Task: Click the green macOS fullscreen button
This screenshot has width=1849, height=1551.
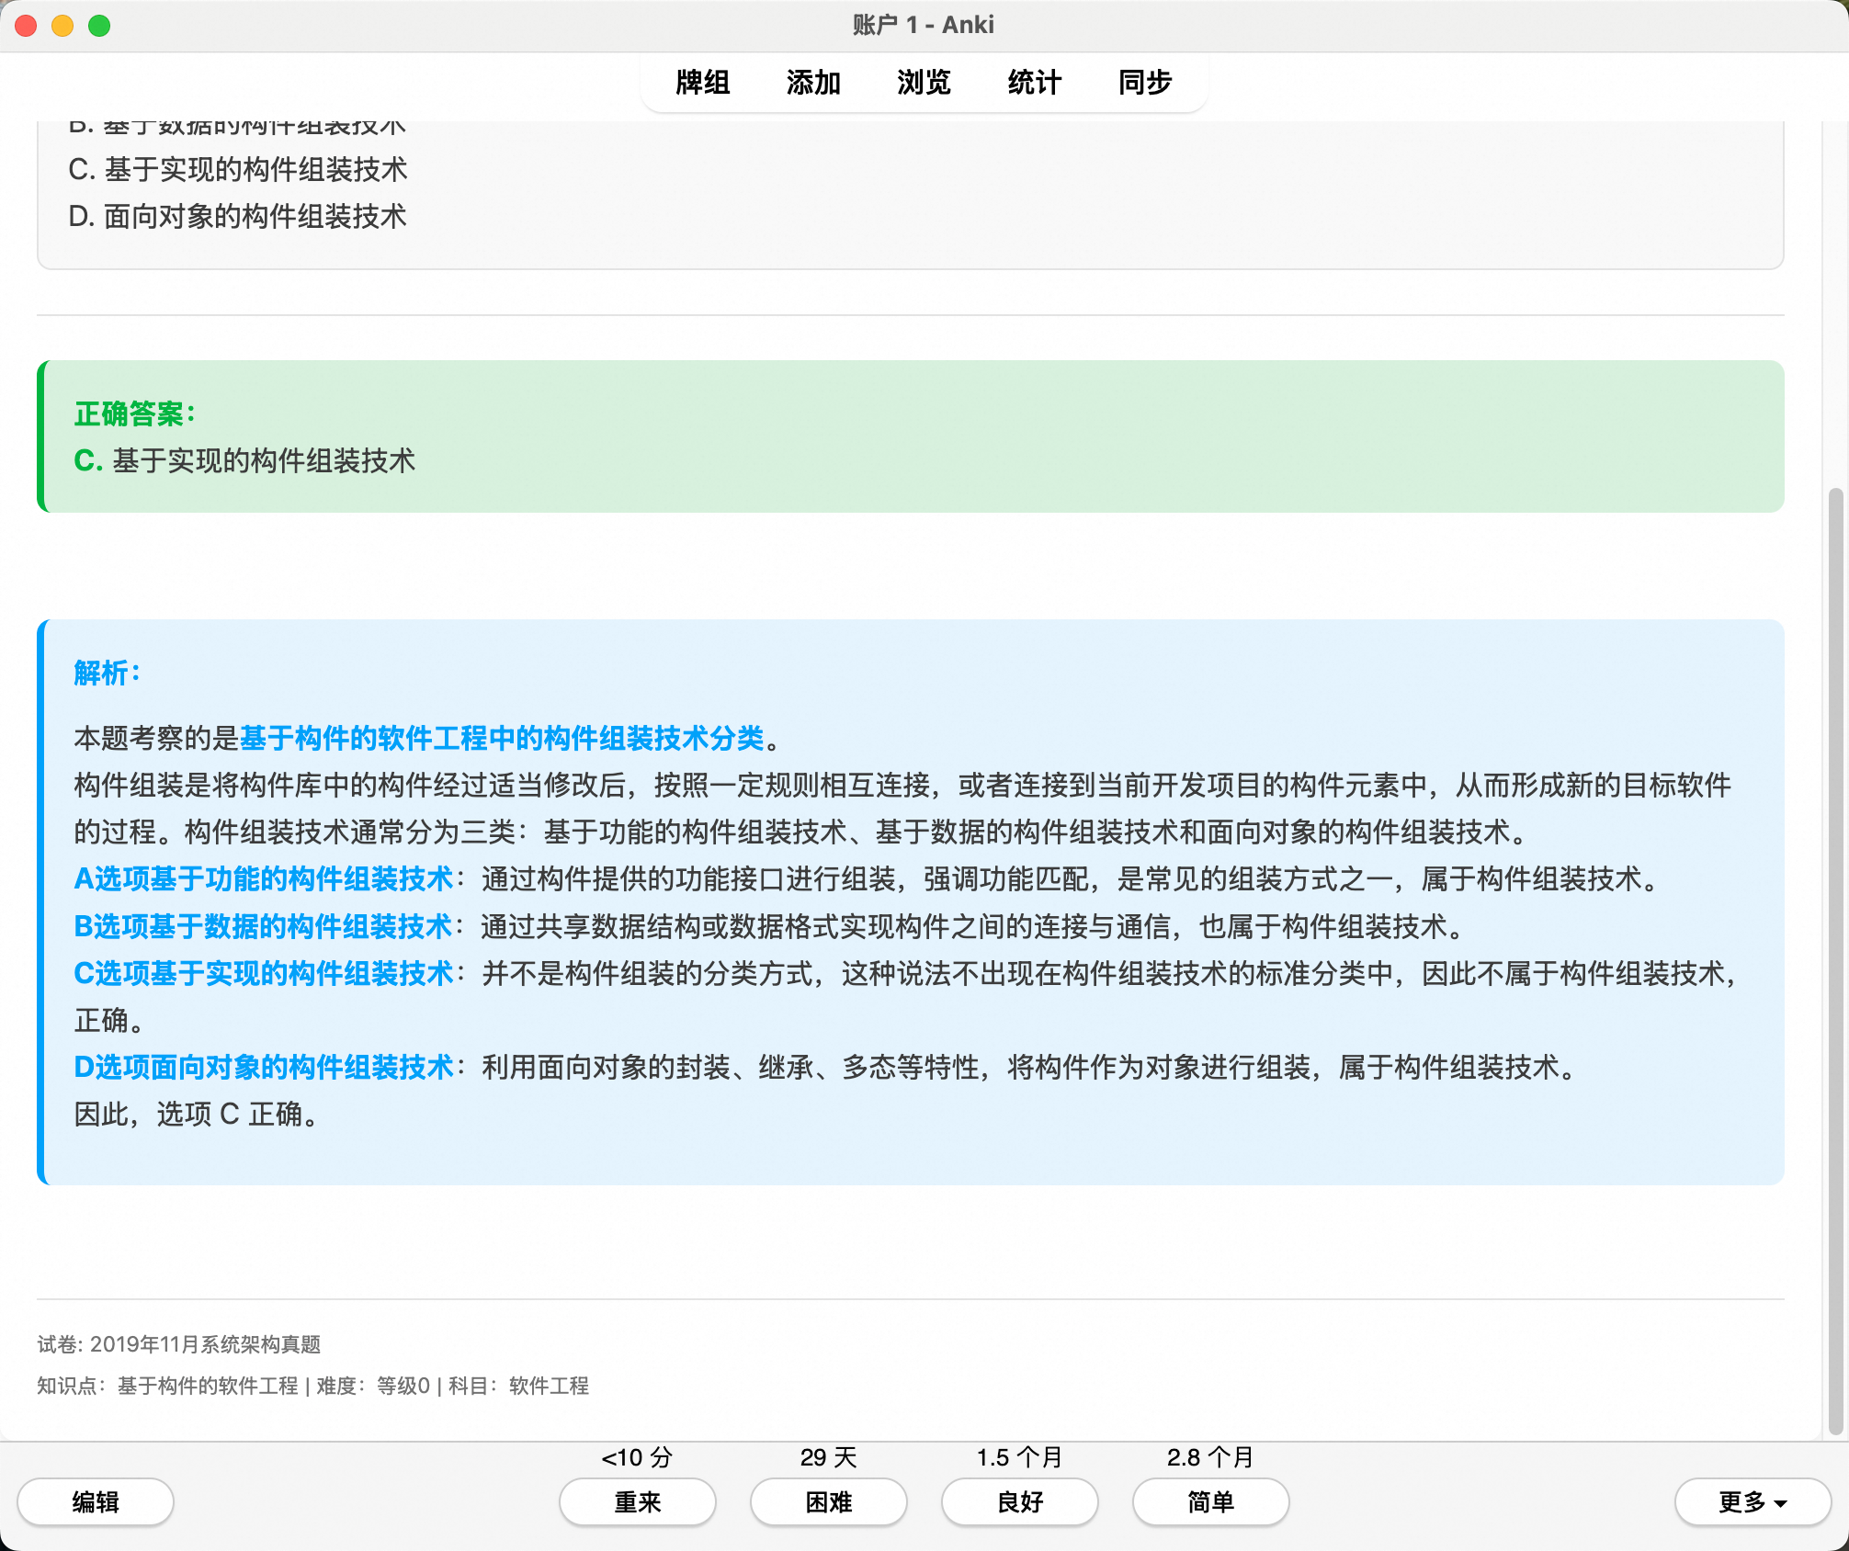Action: (x=99, y=26)
